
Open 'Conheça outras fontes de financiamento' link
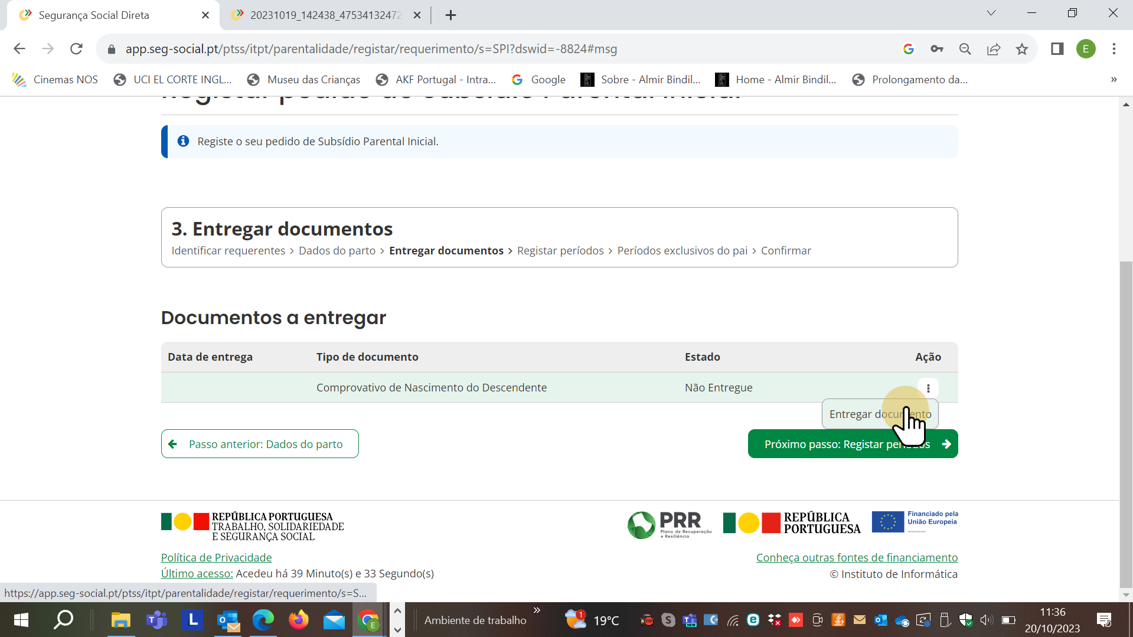pyautogui.click(x=857, y=557)
